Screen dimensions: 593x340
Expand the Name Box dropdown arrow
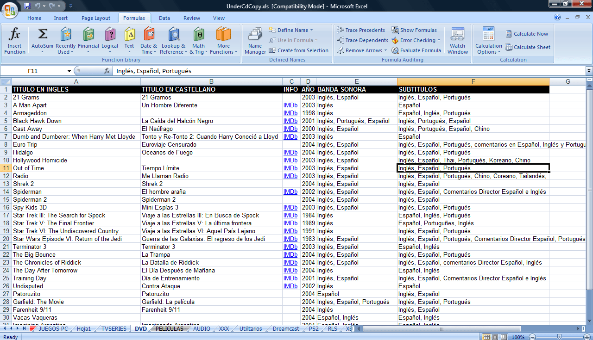click(x=69, y=71)
